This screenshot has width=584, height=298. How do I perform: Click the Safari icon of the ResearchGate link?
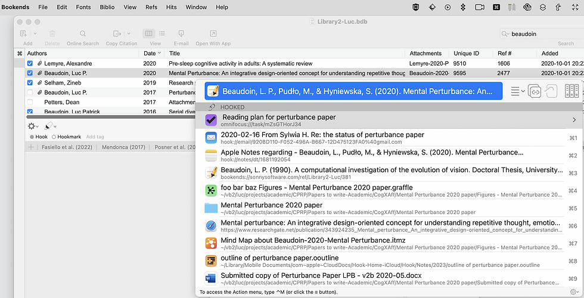click(x=211, y=226)
